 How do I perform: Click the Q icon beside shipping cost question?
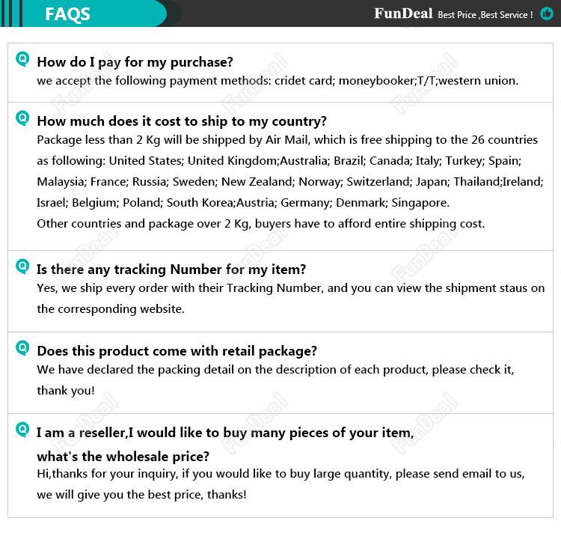tap(22, 118)
